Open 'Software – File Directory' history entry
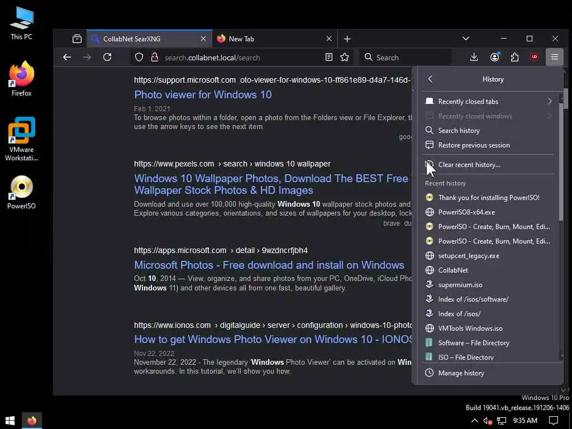This screenshot has width=572, height=429. [x=489, y=343]
